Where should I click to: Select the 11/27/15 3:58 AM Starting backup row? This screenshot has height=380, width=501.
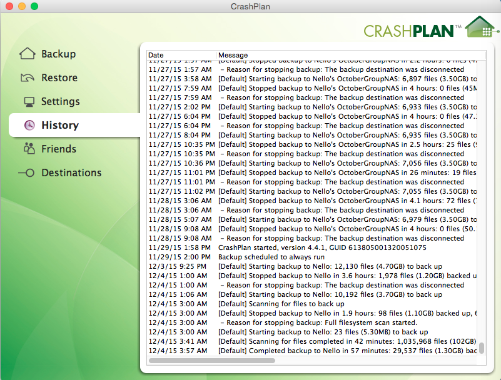tap(312, 79)
